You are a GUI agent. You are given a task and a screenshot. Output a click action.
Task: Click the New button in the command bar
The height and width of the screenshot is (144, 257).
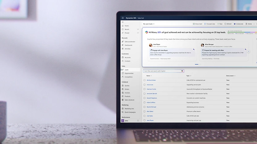(220, 24)
